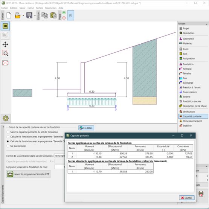The image size is (209, 209).
Task: Open the Aide menu
Action: [61, 8]
